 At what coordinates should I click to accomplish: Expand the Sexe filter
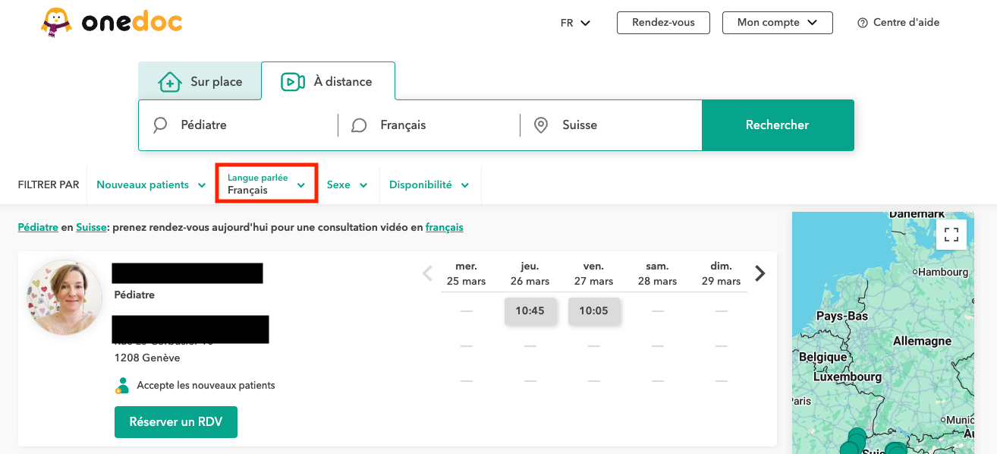[348, 184]
